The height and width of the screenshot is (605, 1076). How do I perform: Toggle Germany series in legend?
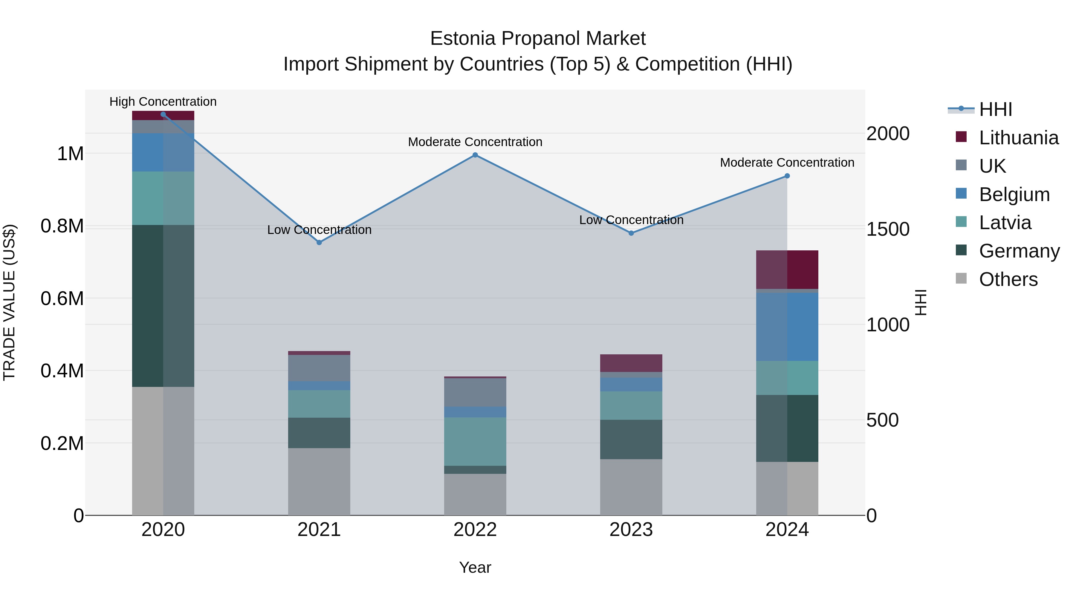(x=1008, y=251)
